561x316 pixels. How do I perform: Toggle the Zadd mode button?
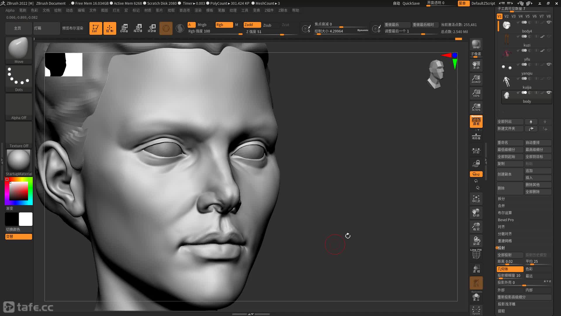(252, 25)
